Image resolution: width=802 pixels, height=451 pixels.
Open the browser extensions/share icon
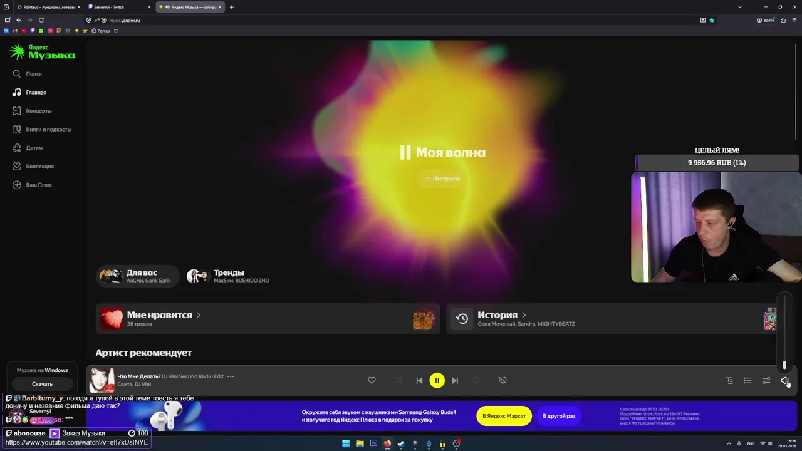click(x=783, y=20)
